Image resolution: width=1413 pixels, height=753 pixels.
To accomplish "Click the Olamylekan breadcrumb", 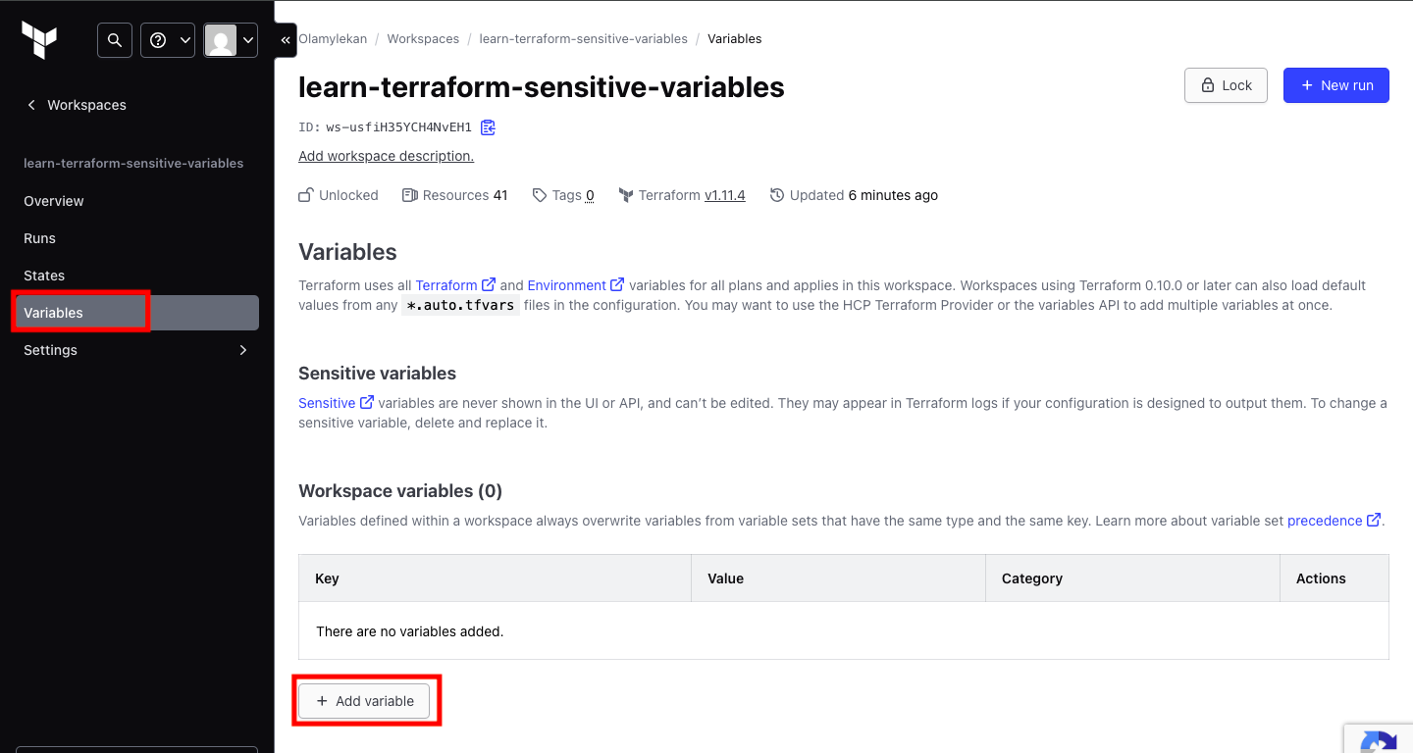I will point(333,39).
